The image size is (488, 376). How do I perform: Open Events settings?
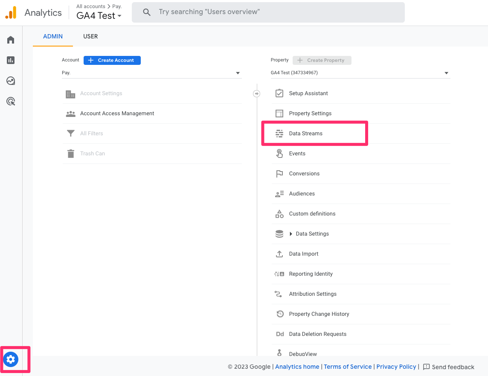[297, 154]
